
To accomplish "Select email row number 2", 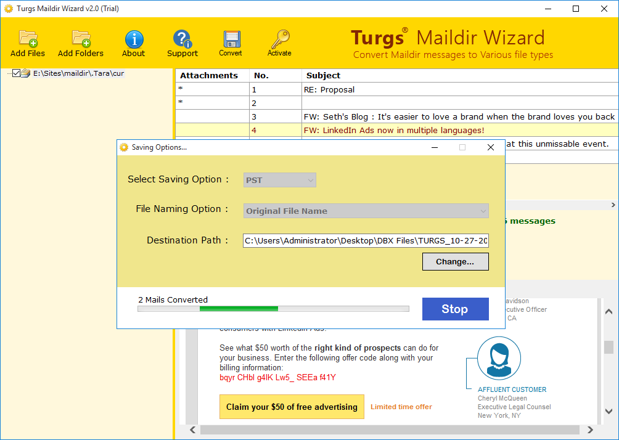I will [x=397, y=103].
